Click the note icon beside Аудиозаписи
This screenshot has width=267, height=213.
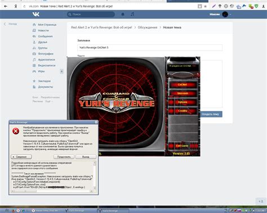[34, 60]
